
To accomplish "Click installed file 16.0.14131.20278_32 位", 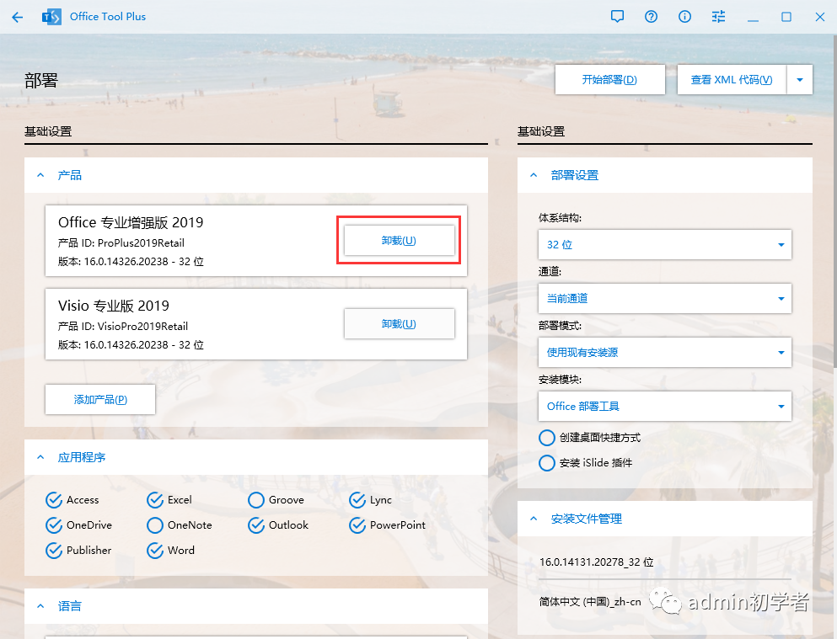I will point(596,562).
